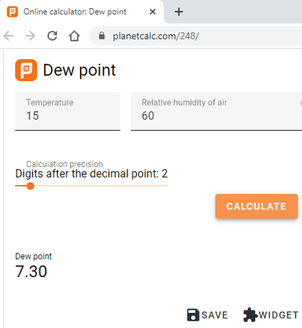Click the decimal precision slider handle
Image resolution: width=302 pixels, height=328 pixels.
(30, 186)
